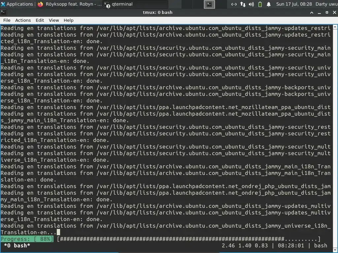Image resolution: width=338 pixels, height=253 pixels.
Task: Open the File menu
Action: click(7, 20)
